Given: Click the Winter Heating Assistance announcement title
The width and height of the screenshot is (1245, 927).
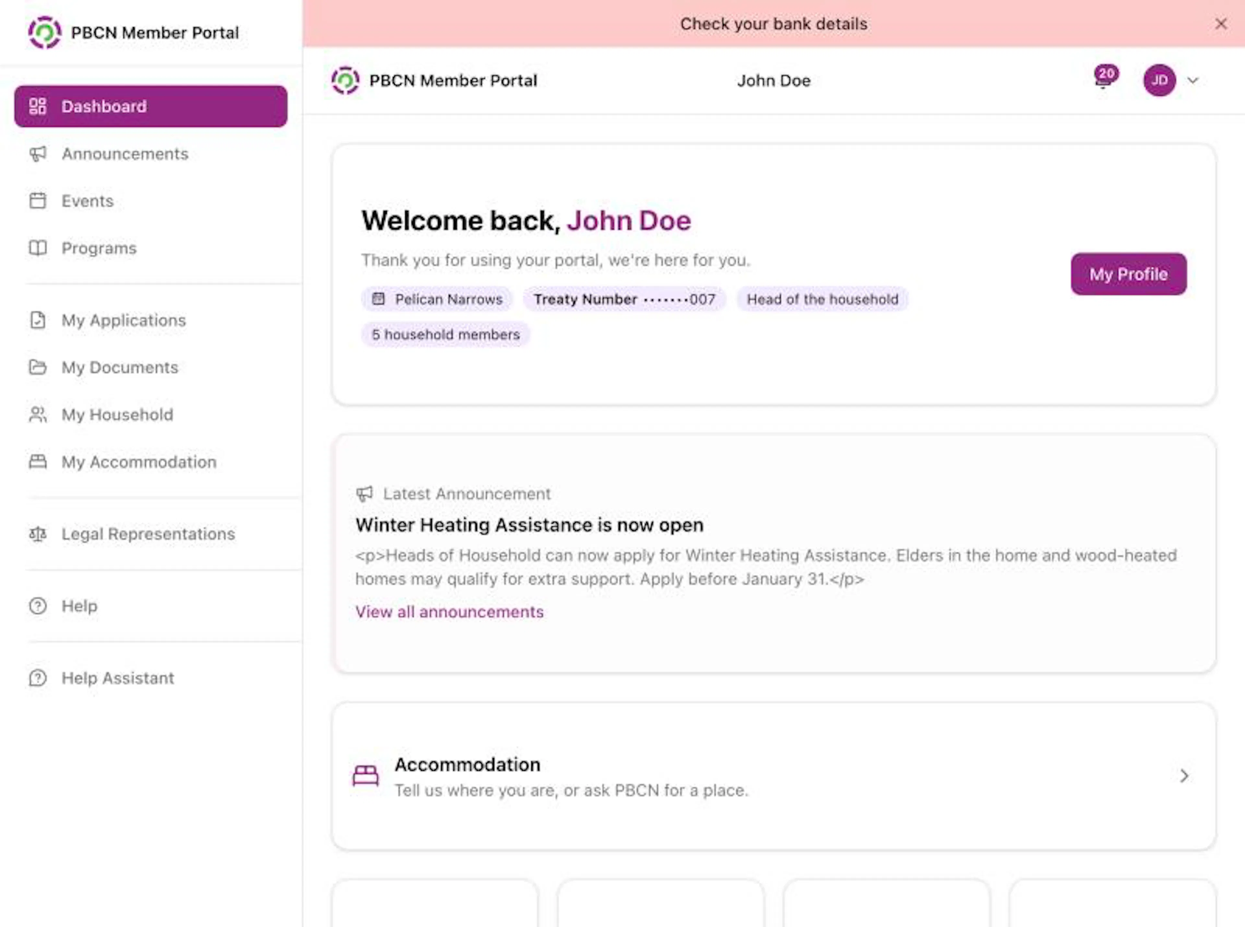Looking at the screenshot, I should [x=529, y=525].
